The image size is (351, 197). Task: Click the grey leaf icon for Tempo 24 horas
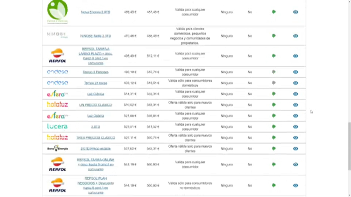273,83
